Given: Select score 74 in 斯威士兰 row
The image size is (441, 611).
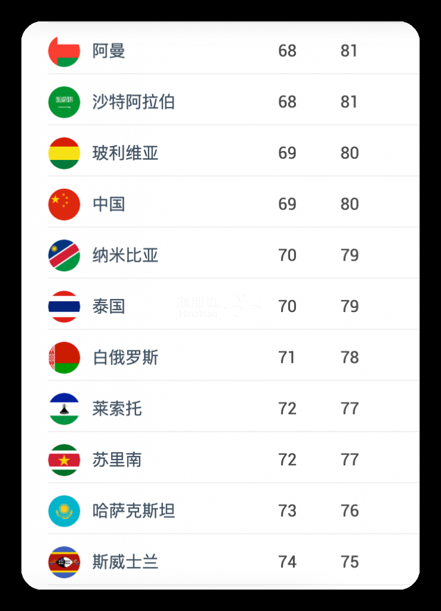Looking at the screenshot, I should 287,562.
